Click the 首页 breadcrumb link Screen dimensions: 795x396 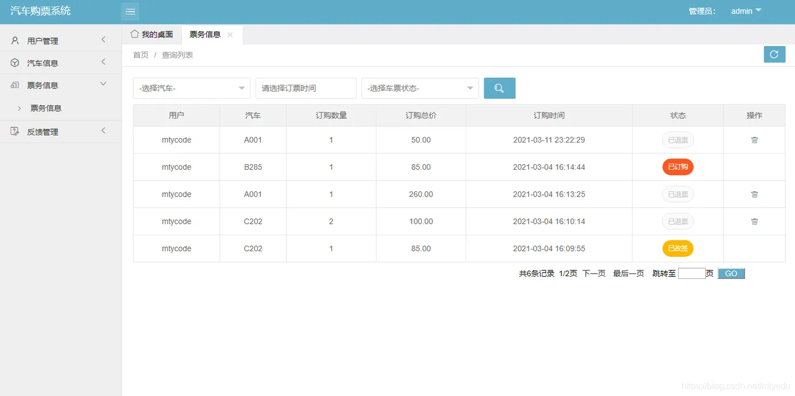(x=141, y=55)
